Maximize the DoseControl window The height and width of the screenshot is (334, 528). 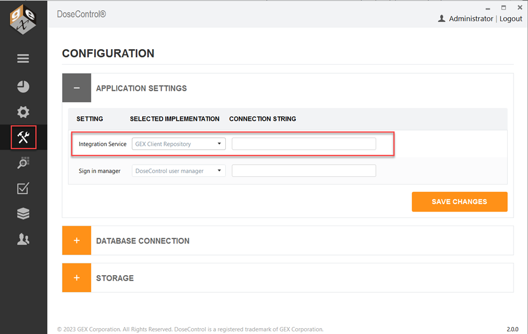(x=503, y=7)
